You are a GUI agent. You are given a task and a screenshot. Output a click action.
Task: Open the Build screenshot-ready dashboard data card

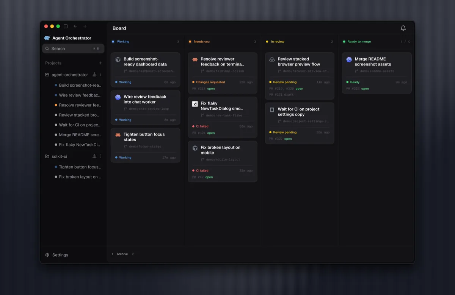(145, 70)
